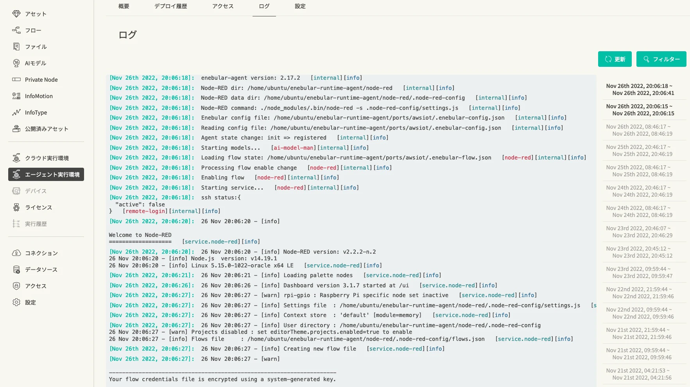Click the 公開済みアセット icon
This screenshot has width=690, height=387.
[x=16, y=129]
